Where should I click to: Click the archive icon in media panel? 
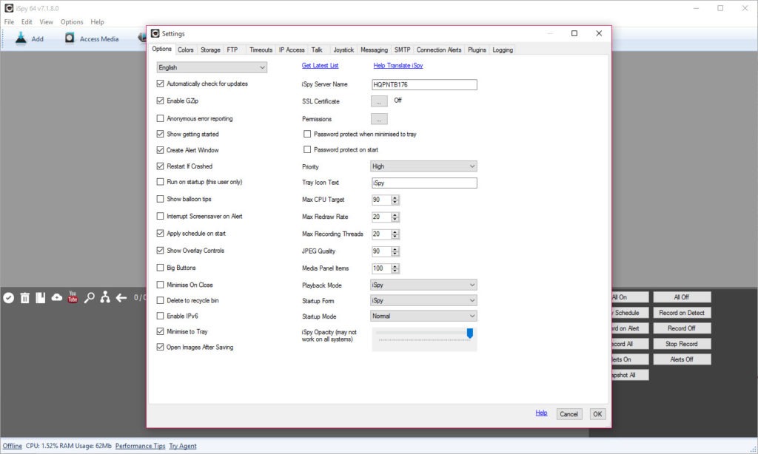point(41,297)
